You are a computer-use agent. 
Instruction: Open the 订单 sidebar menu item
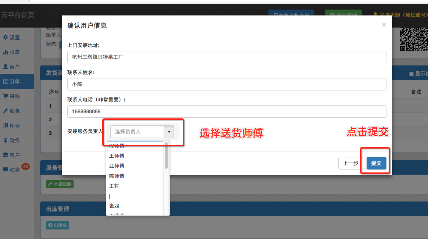(x=15, y=82)
